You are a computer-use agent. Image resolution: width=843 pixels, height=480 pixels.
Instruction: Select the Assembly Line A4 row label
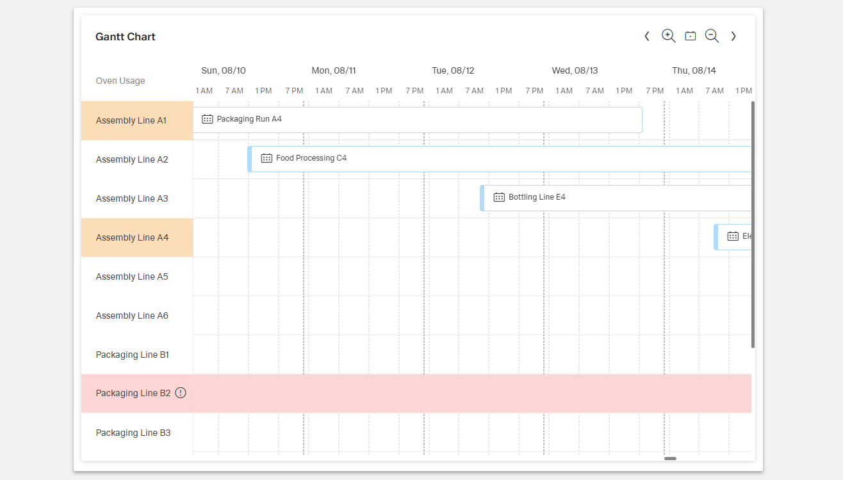click(132, 237)
